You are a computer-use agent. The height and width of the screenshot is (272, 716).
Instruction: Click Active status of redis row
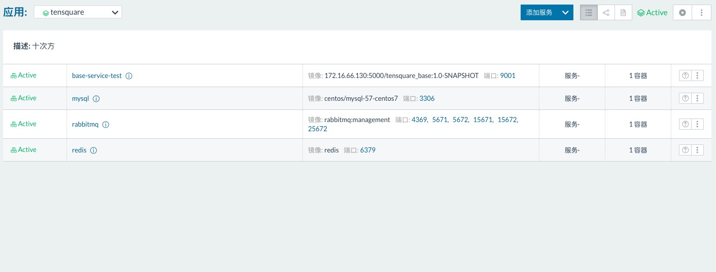23,149
